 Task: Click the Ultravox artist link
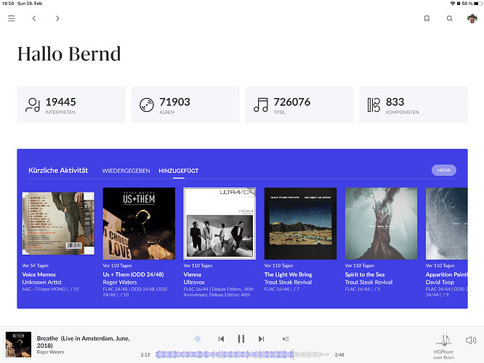194,282
